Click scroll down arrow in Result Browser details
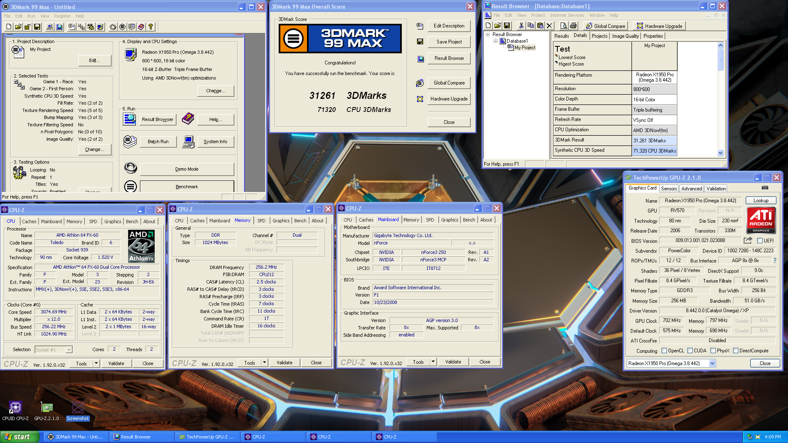 pos(720,153)
